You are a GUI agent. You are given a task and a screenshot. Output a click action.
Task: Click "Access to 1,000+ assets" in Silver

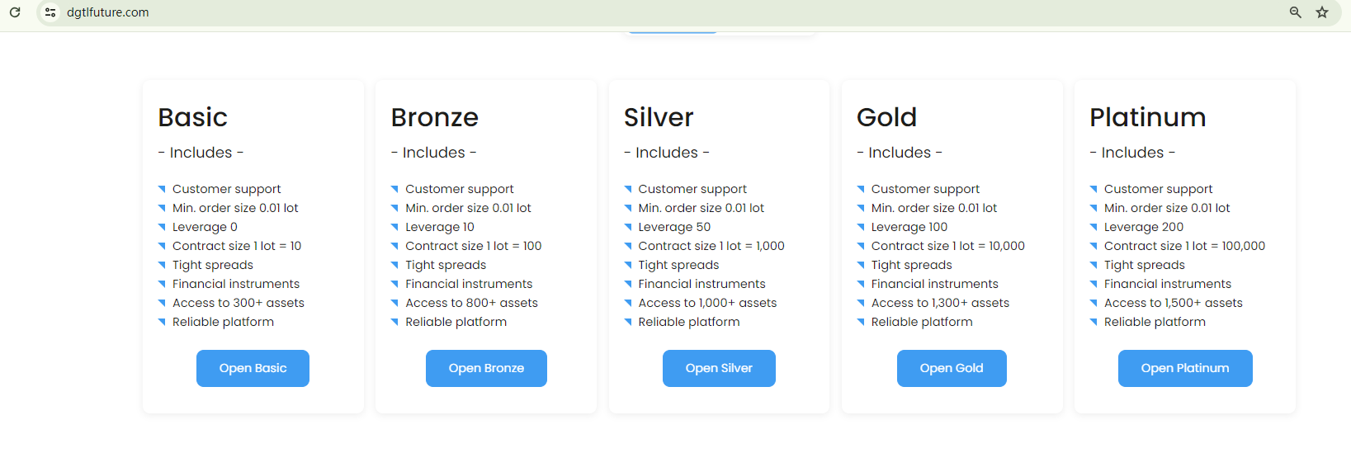pyautogui.click(x=707, y=303)
